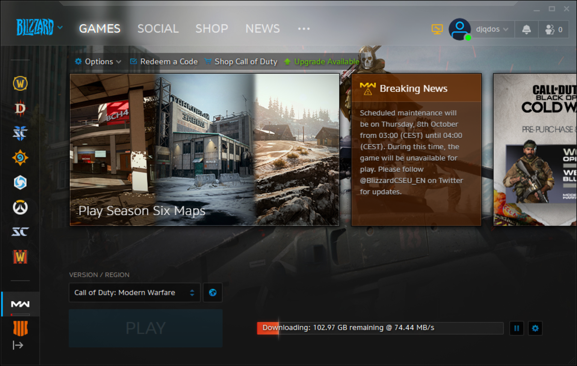
Task: Select the Diablo III game icon
Action: pyautogui.click(x=20, y=108)
